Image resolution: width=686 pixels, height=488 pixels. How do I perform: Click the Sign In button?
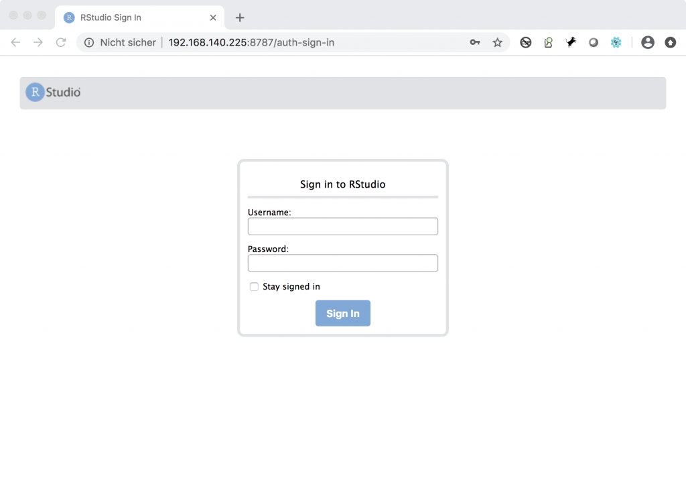343,313
